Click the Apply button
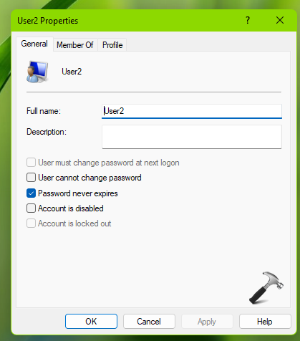300x341 pixels. 207,322
